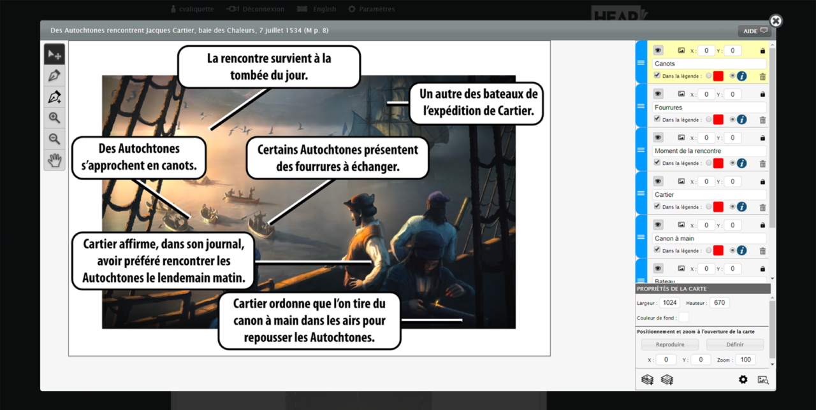
Task: Open map settings gear icon
Action: pyautogui.click(x=743, y=379)
